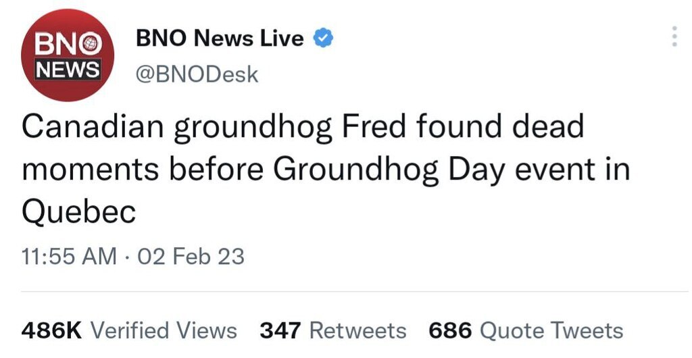Show the Retweets list
The width and height of the screenshot is (692, 358).
(357, 330)
